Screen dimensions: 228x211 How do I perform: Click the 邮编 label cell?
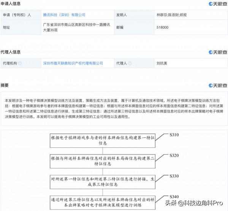click(134, 27)
